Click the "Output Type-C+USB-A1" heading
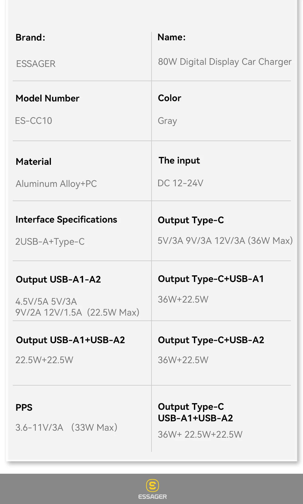Screen dimensions: 303x504 211,279
